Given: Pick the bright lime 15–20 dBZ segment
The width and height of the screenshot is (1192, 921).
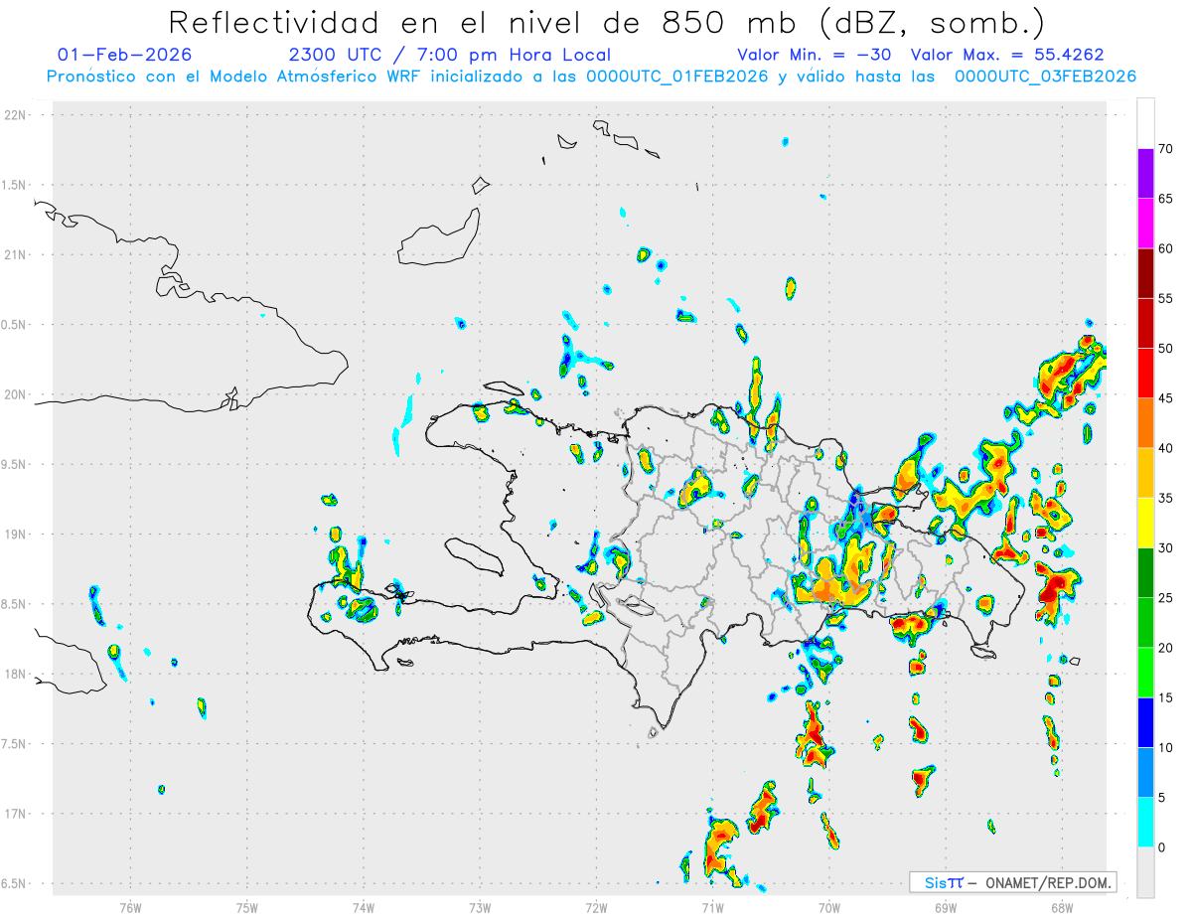Looking at the screenshot, I should coord(1145,673).
